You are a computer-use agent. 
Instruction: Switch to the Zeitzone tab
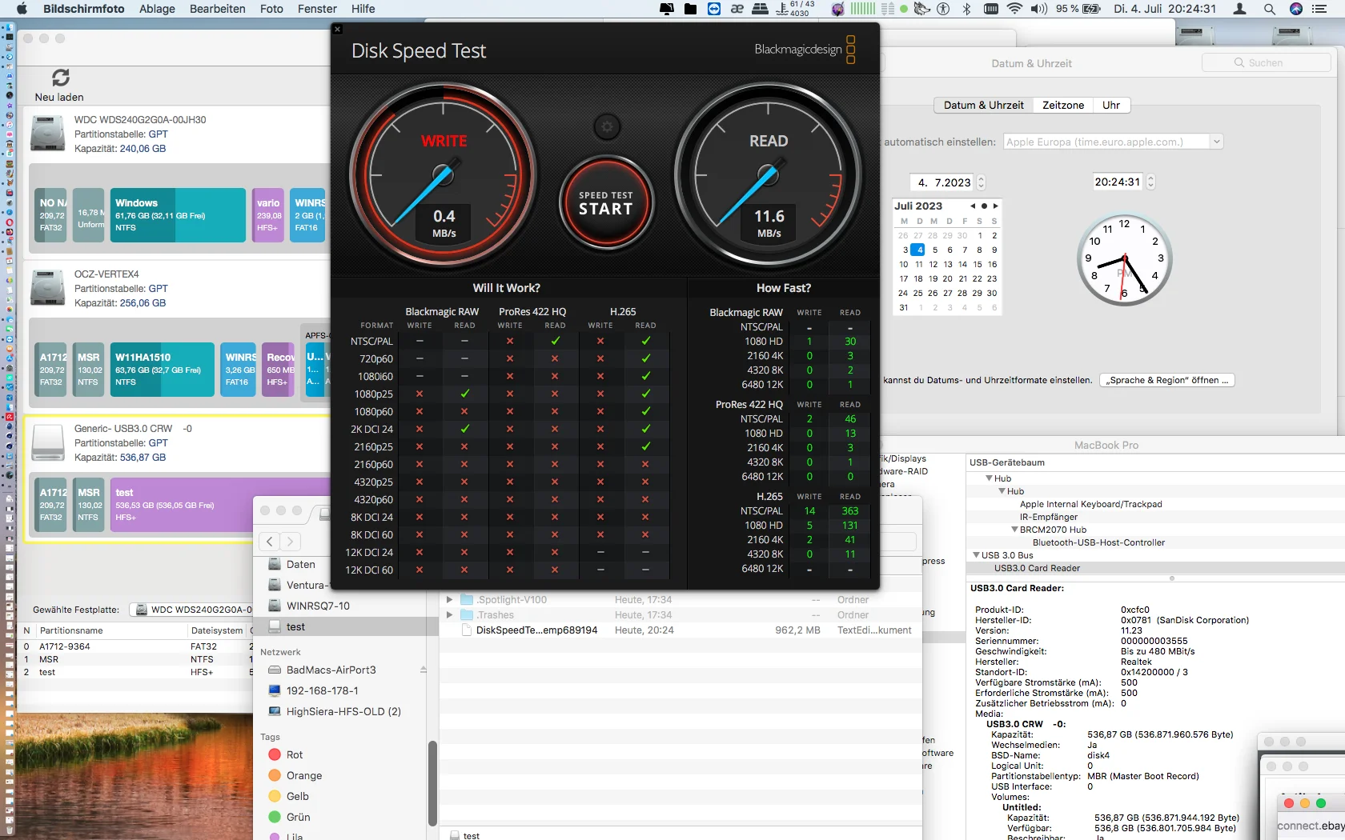tap(1062, 105)
